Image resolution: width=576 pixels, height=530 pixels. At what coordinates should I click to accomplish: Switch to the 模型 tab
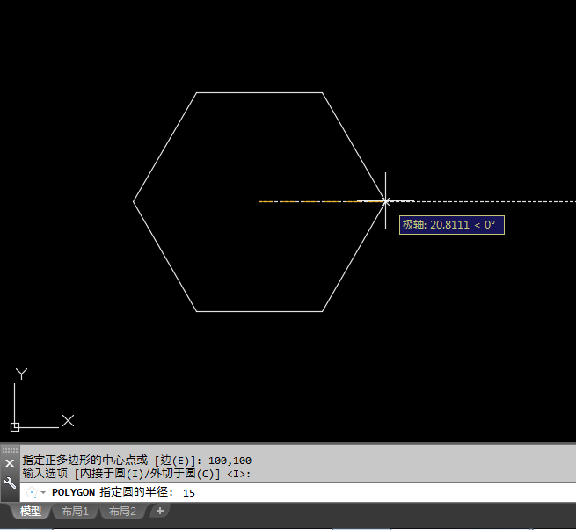click(31, 511)
